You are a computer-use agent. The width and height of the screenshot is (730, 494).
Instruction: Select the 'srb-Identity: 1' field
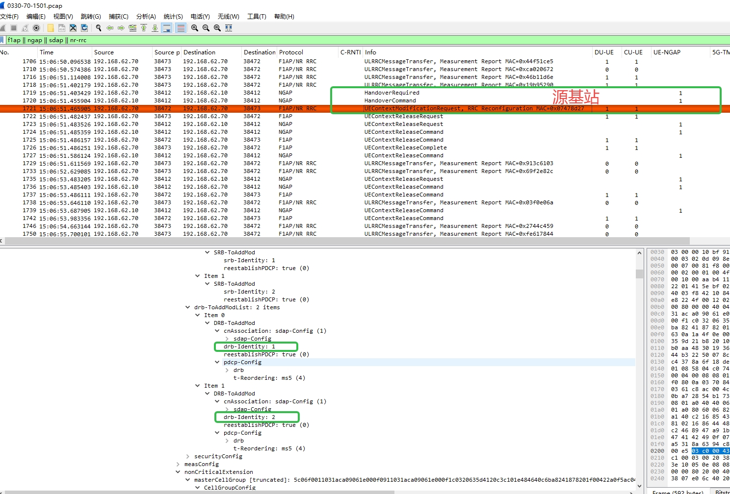249,260
